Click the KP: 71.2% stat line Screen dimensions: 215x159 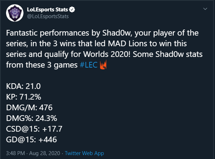[23, 97]
